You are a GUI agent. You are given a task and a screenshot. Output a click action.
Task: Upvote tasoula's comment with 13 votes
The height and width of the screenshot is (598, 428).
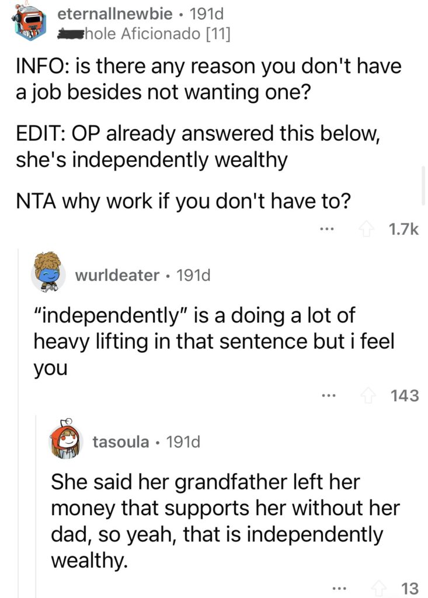pos(378,589)
